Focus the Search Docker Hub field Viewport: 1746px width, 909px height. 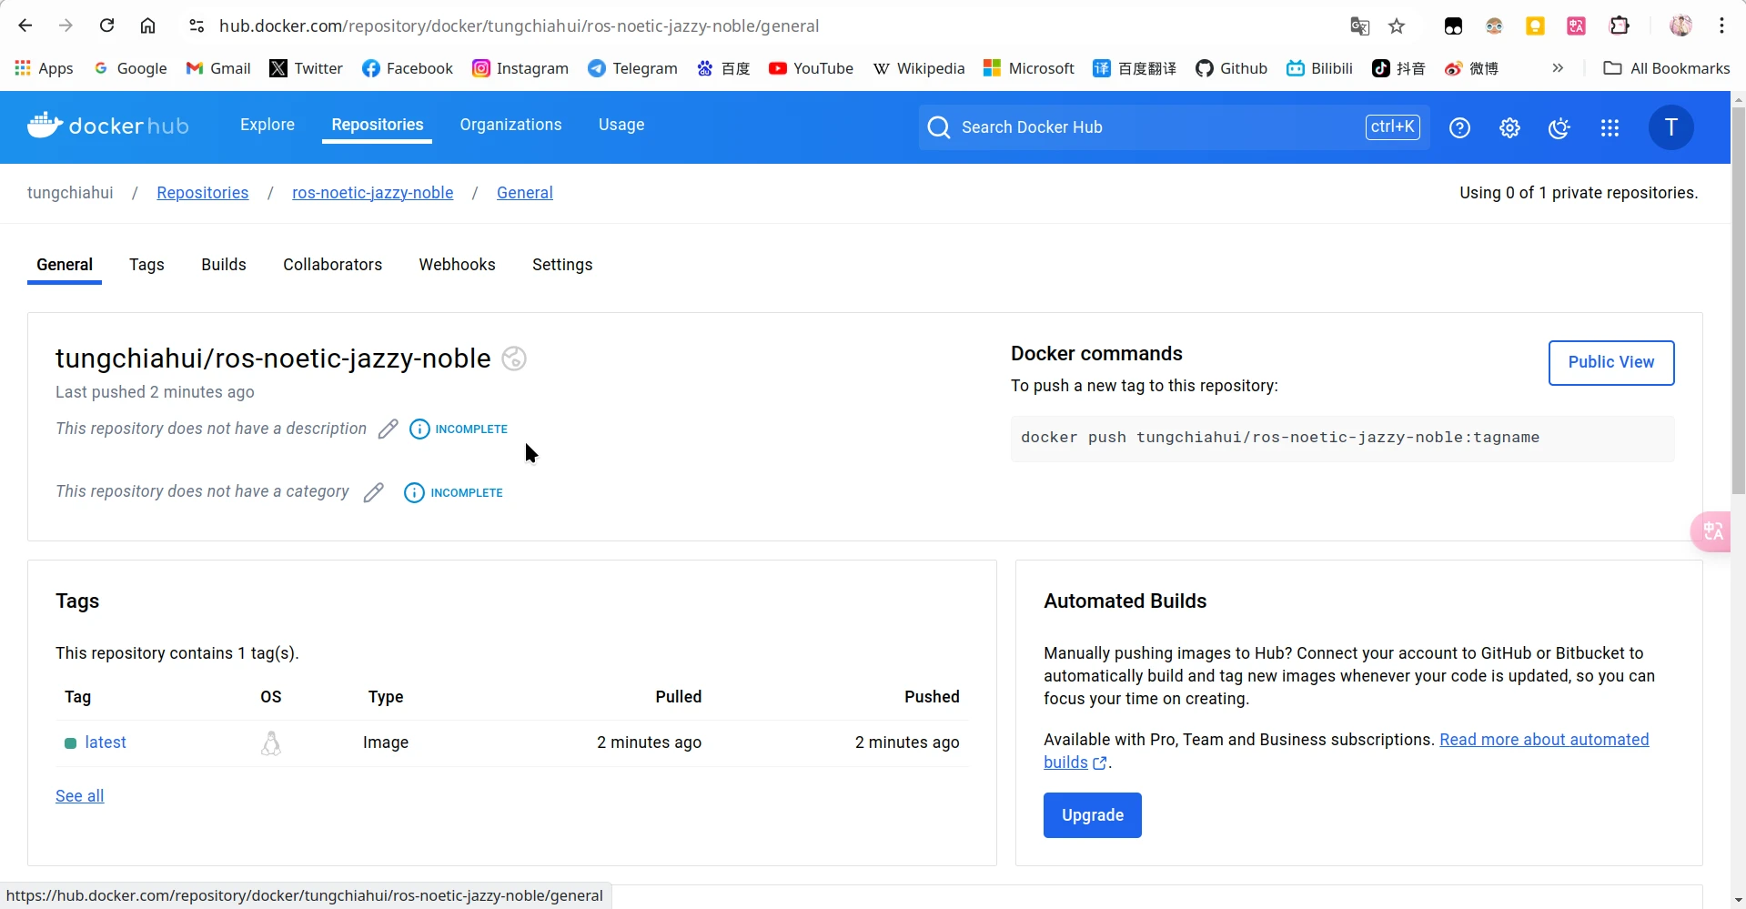[1174, 127]
